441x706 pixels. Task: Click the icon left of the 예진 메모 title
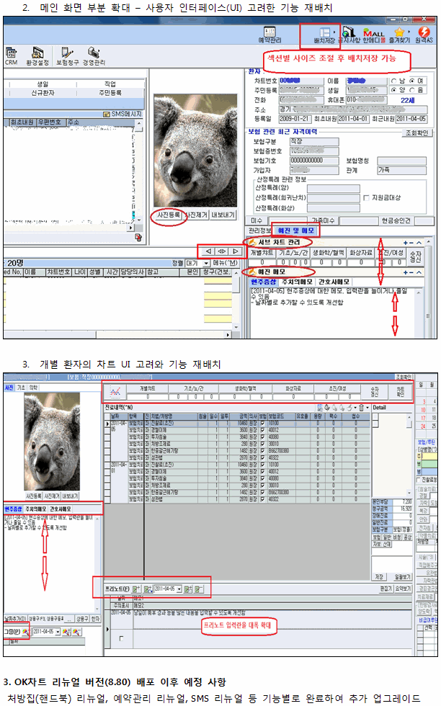tap(251, 272)
